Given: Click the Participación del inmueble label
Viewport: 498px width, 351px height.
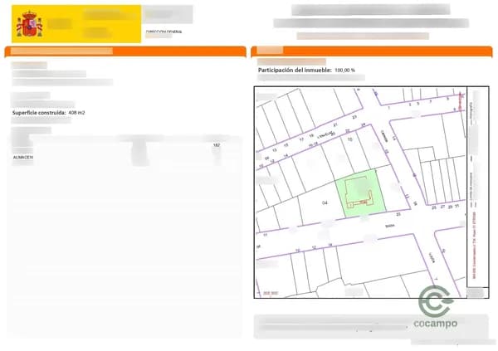Looking at the screenshot, I should coord(294,71).
